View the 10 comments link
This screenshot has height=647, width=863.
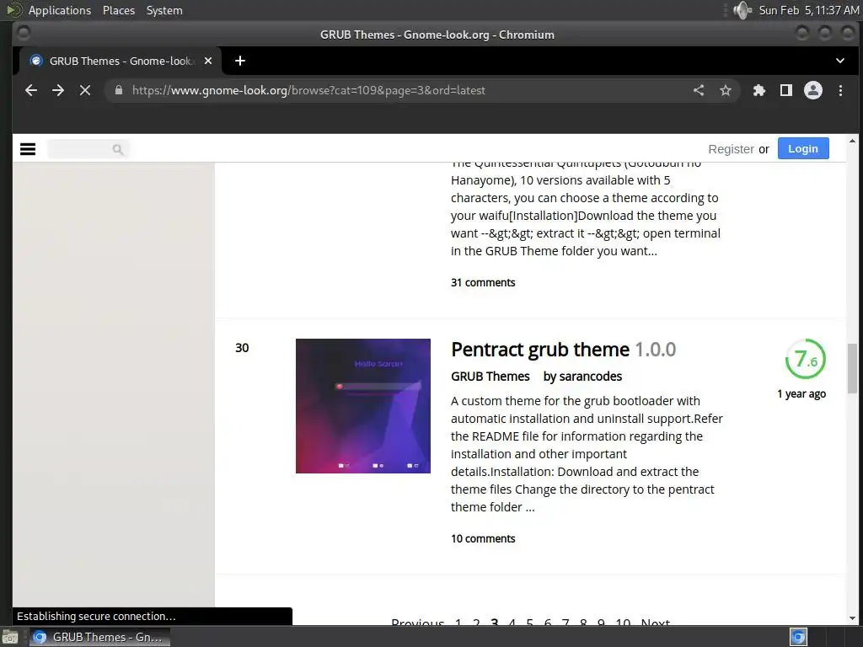[483, 538]
